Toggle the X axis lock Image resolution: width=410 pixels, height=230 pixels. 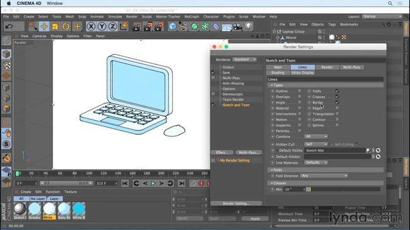(91, 26)
